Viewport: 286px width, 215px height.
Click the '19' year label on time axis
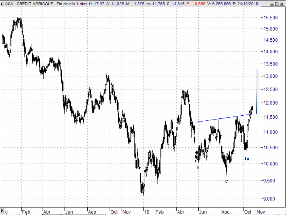click(147, 212)
